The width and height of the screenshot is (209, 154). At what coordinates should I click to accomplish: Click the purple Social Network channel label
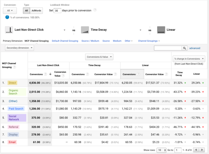tap(14, 118)
